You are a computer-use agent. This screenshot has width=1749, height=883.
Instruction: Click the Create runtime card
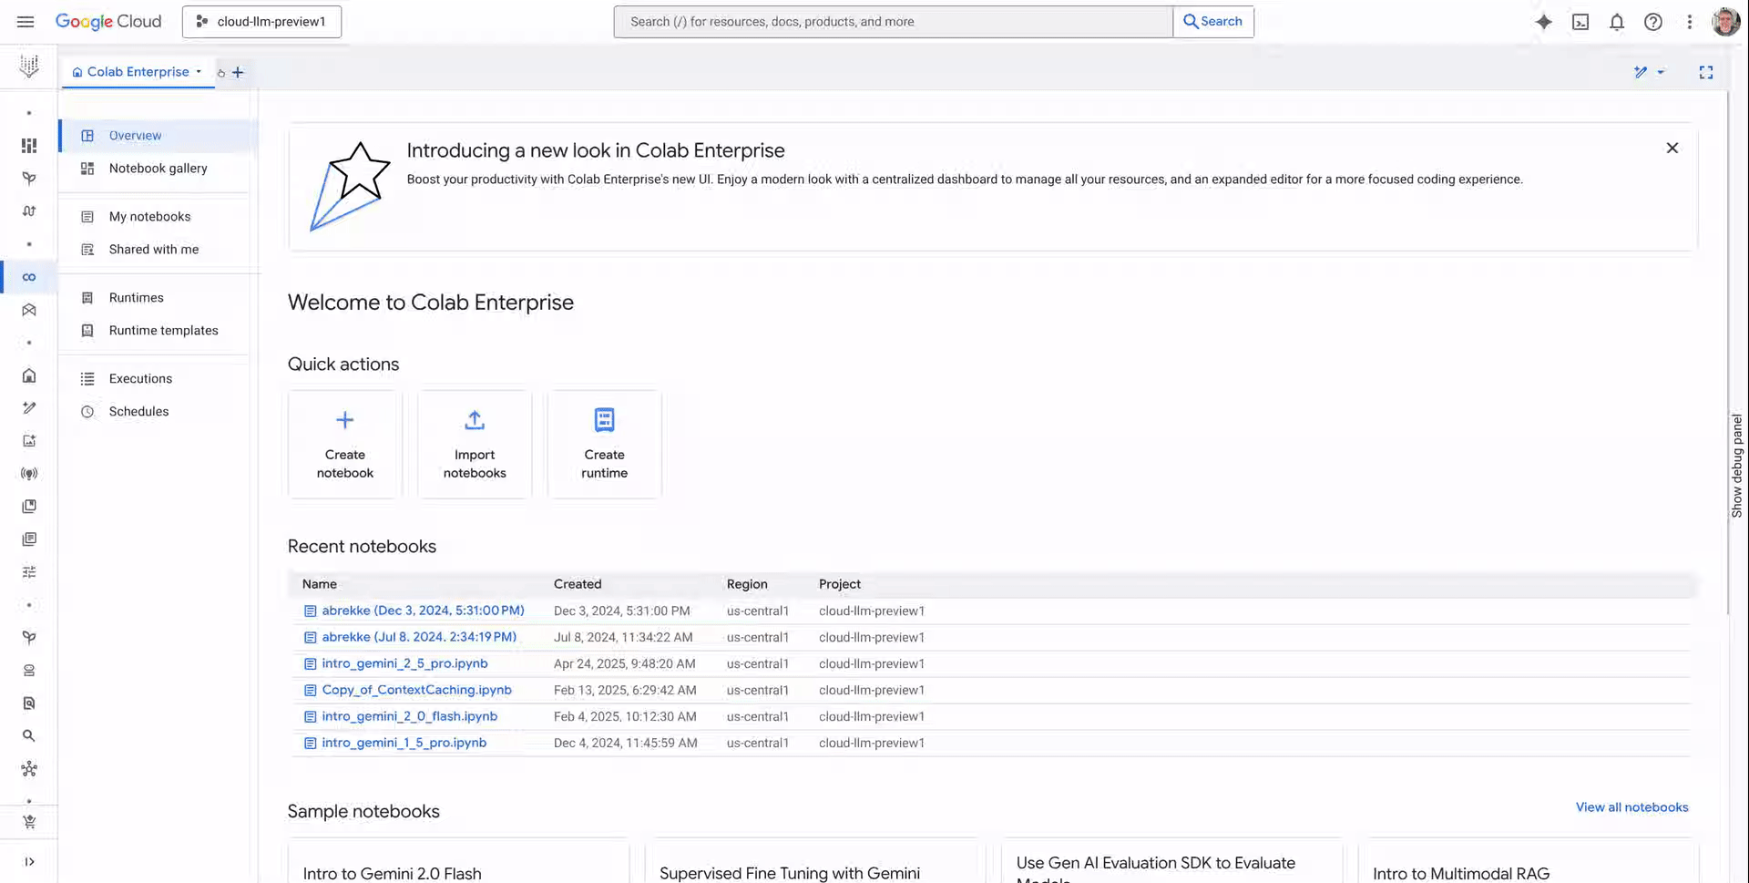pyautogui.click(x=605, y=445)
